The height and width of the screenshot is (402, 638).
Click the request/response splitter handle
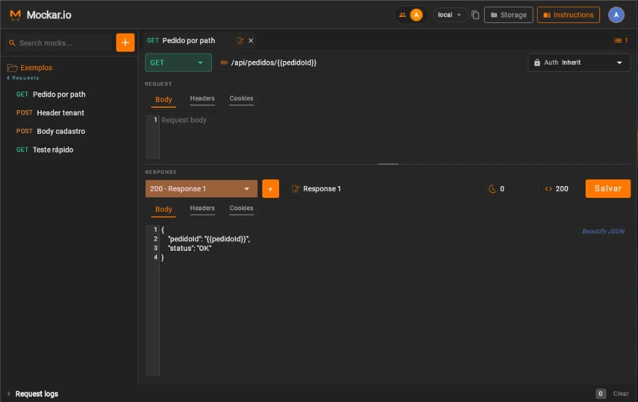[388, 164]
